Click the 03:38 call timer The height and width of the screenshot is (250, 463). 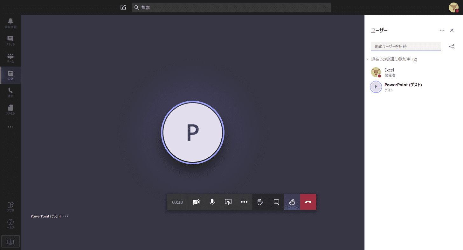(177, 202)
